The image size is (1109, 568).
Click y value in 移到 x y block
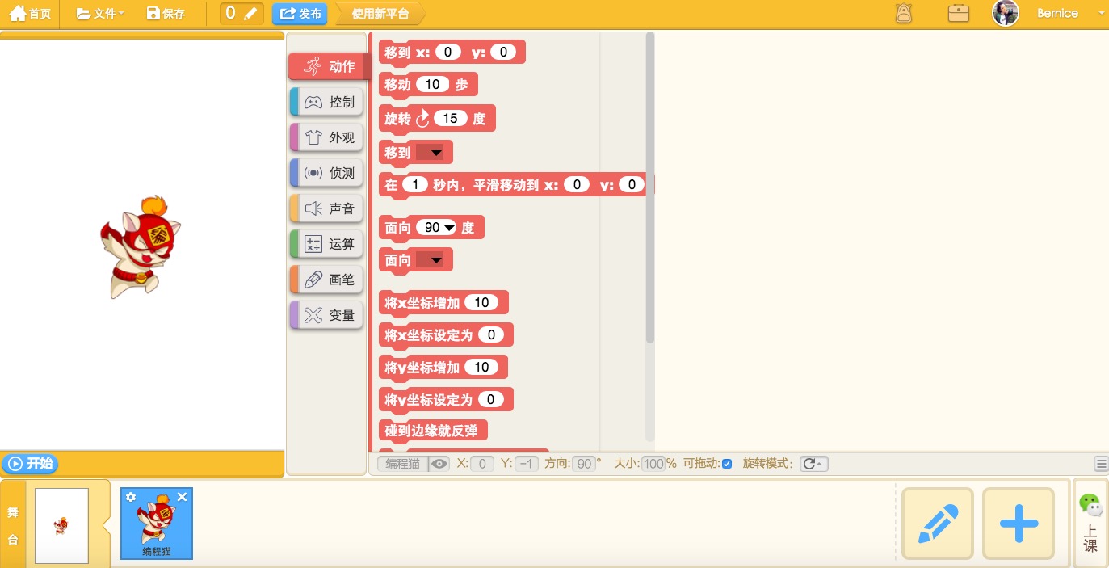click(x=503, y=53)
